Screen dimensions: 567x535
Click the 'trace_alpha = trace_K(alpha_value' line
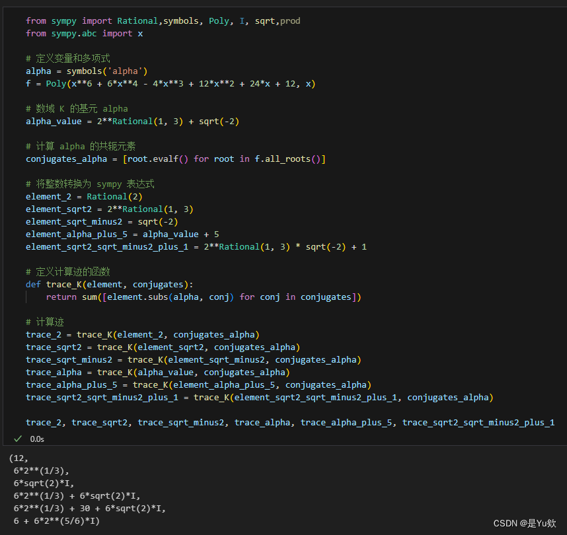tap(158, 373)
